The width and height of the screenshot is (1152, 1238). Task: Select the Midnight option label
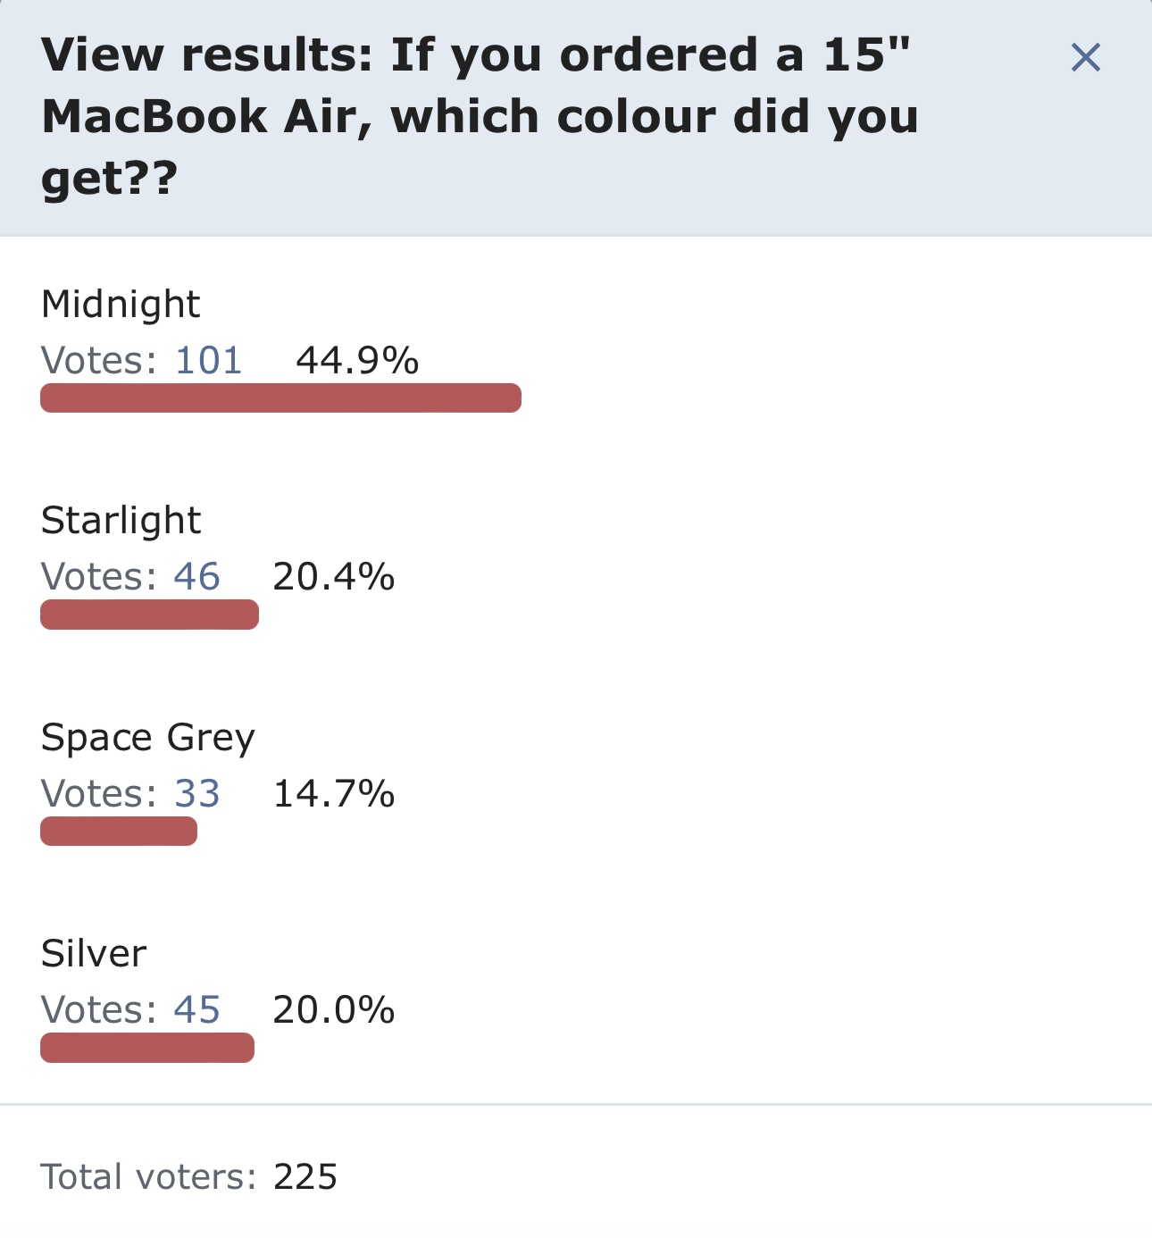121,305
